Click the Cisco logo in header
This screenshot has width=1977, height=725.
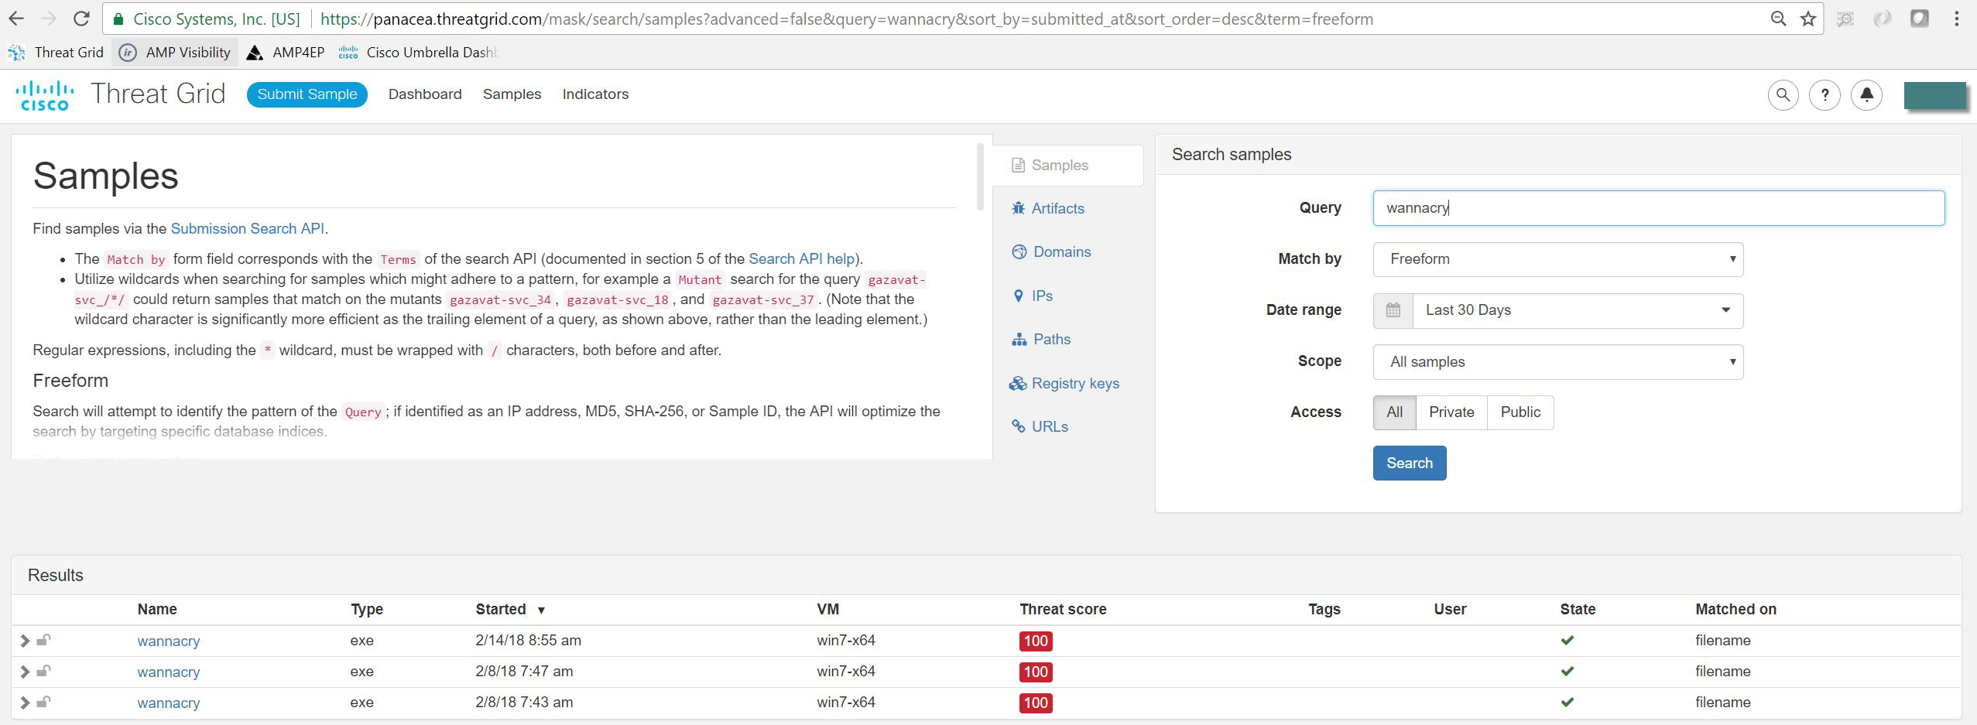point(45,95)
